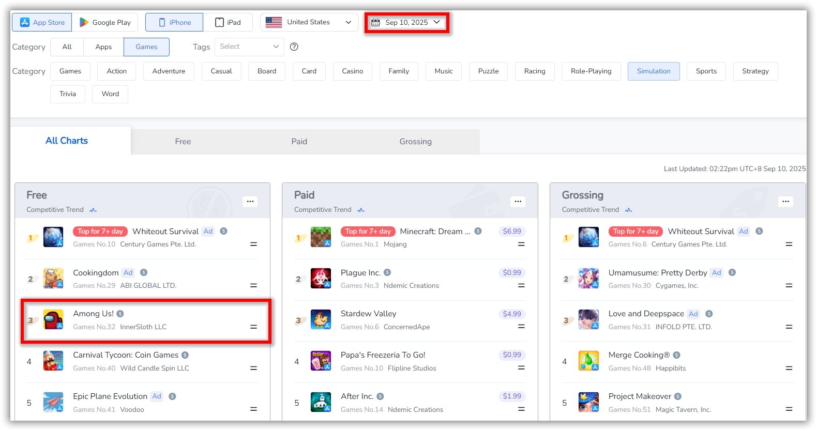Open the Stardew Valley app icon
The height and width of the screenshot is (431, 817).
click(x=321, y=320)
